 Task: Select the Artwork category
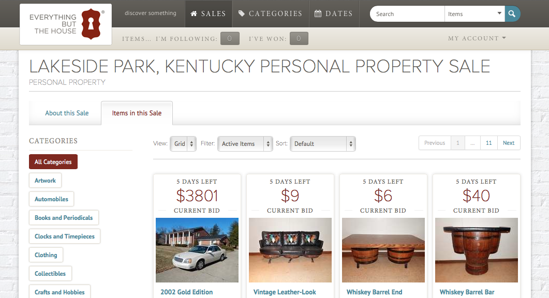tap(45, 180)
